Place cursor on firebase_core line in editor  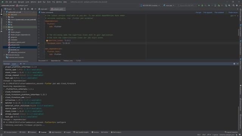58,43
